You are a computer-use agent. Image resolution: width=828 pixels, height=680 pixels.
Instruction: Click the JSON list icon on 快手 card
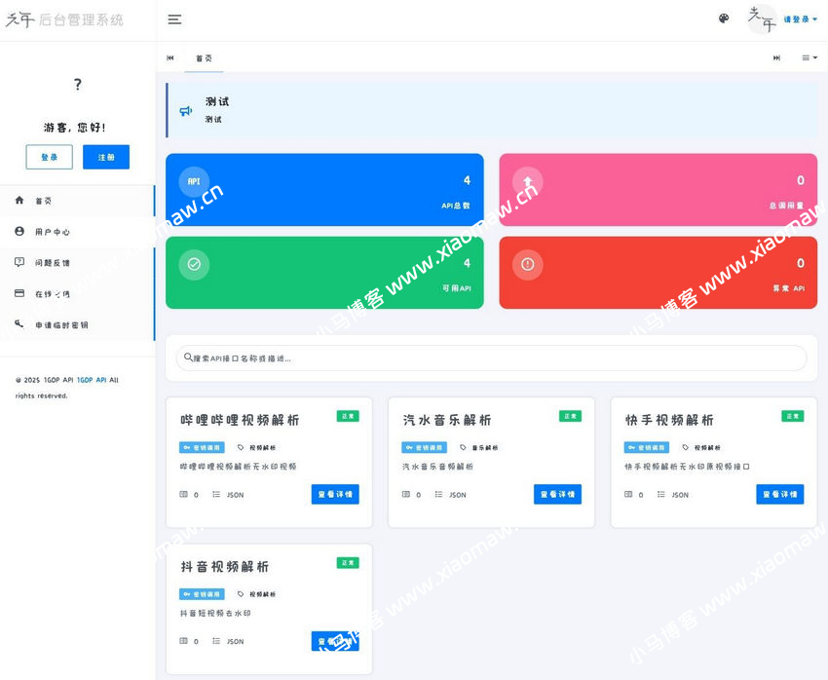(x=661, y=494)
